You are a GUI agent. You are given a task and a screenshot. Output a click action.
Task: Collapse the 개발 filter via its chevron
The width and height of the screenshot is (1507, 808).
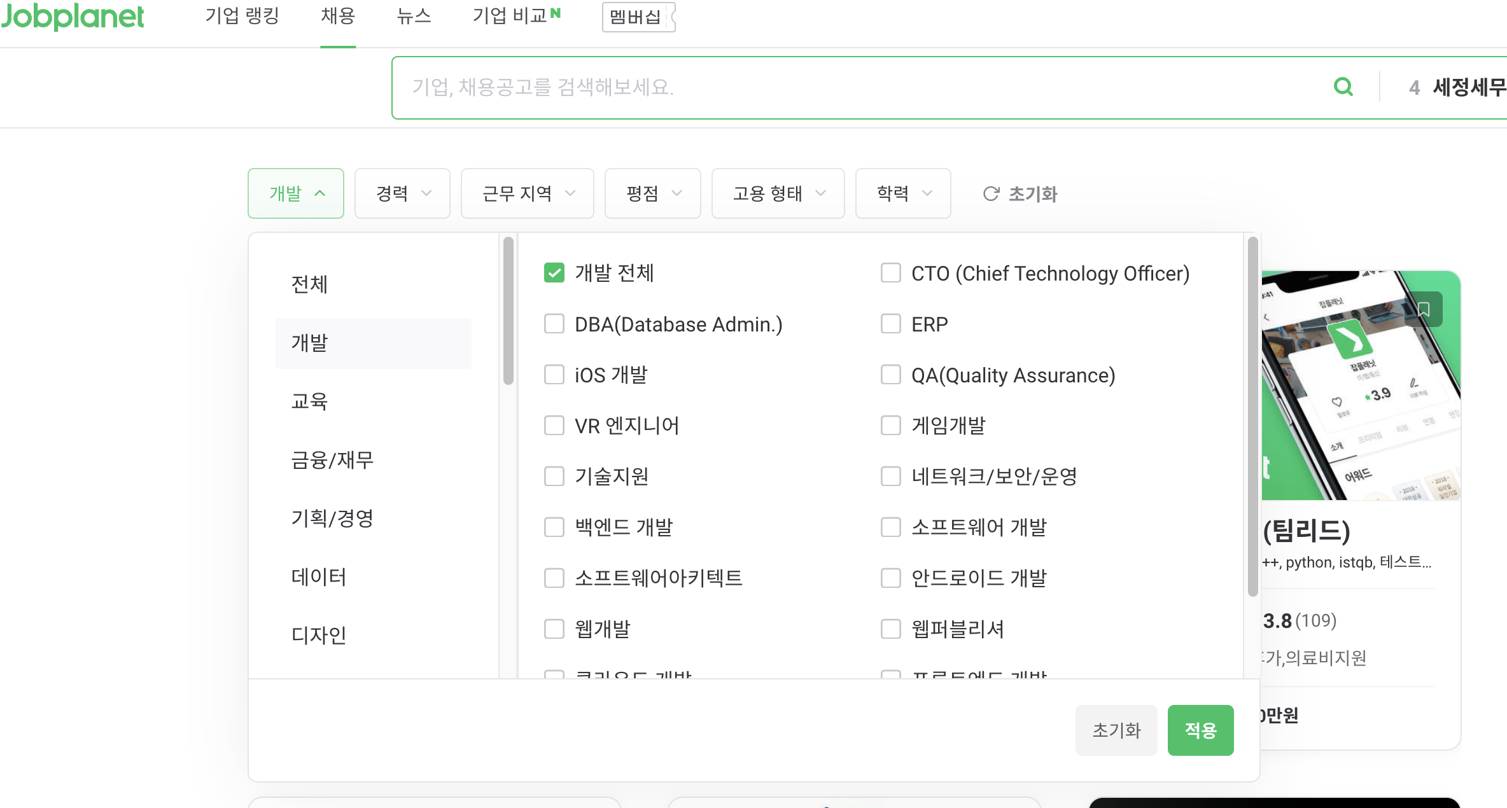(320, 193)
